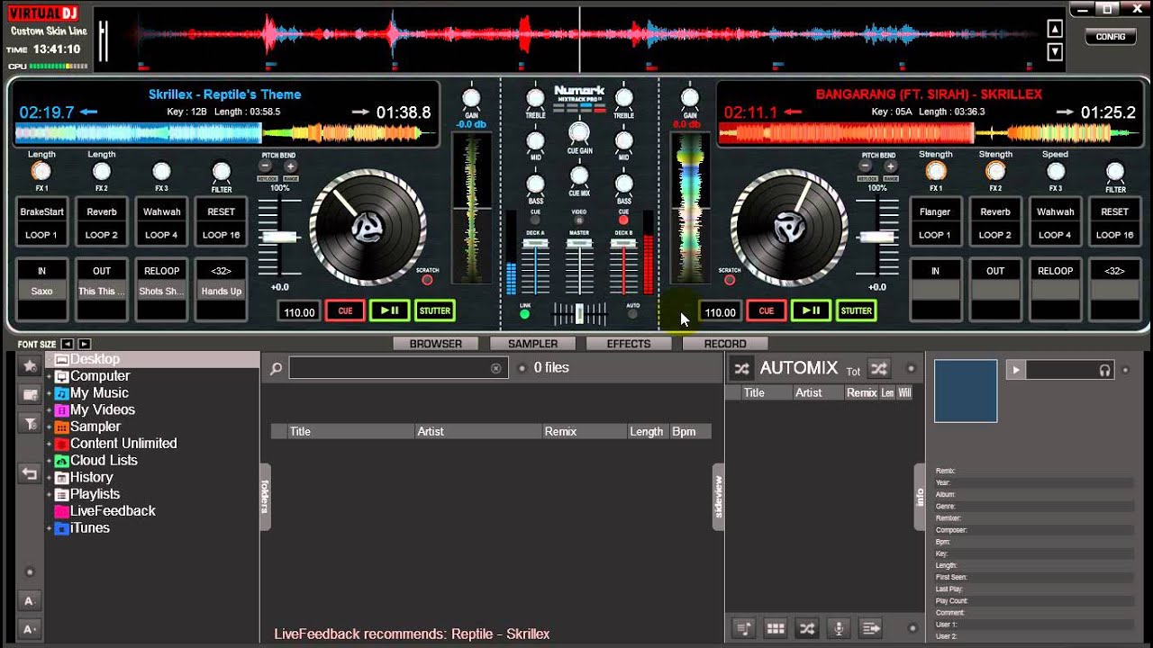Click the right deck play/pause button

click(810, 310)
